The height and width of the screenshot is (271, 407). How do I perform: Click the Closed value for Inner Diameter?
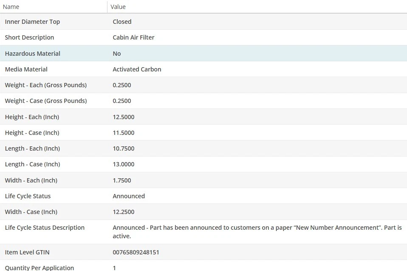tap(122, 22)
